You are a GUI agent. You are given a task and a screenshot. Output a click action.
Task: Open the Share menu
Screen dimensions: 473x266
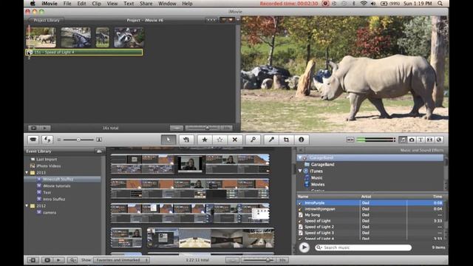click(146, 4)
